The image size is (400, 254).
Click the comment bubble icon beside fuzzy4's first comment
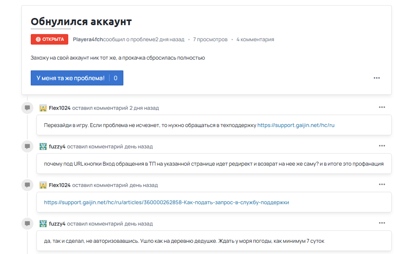[x=27, y=147]
